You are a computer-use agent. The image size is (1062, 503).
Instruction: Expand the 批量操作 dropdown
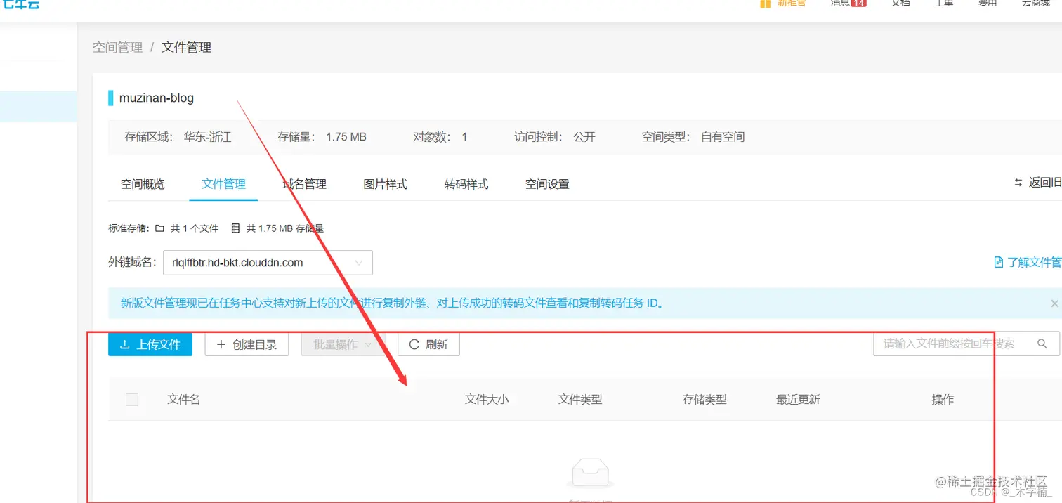pyautogui.click(x=343, y=345)
